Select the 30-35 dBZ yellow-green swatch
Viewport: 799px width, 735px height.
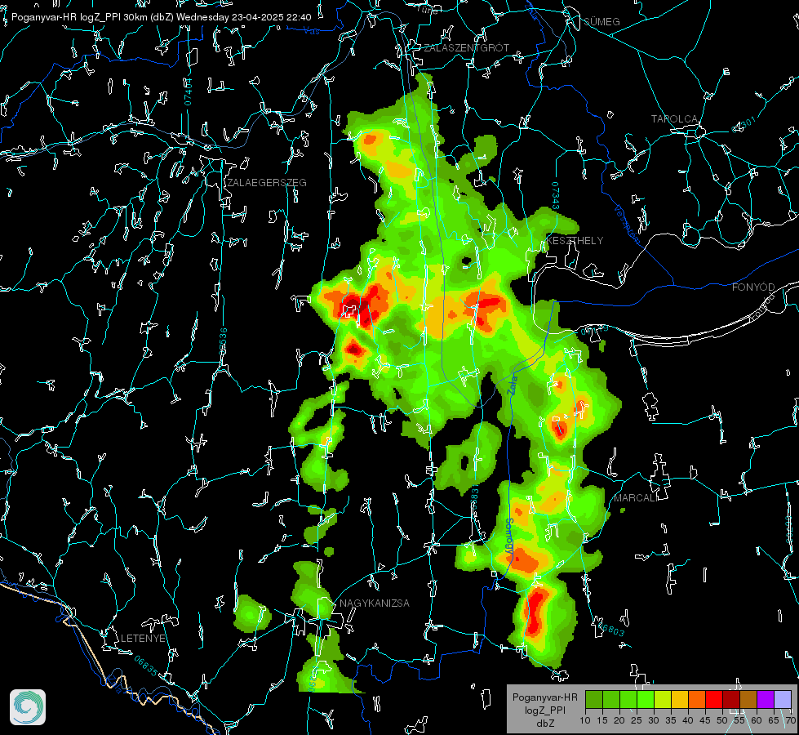[x=663, y=700]
